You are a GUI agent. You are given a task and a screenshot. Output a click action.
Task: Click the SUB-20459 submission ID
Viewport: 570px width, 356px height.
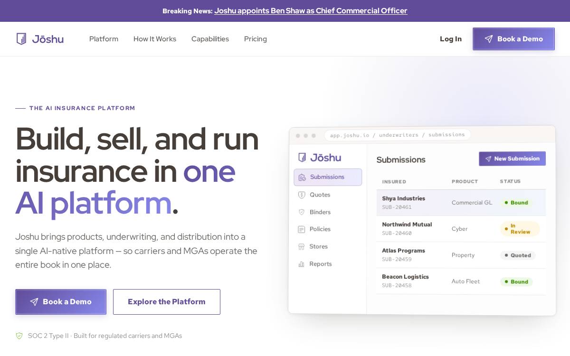coord(397,260)
